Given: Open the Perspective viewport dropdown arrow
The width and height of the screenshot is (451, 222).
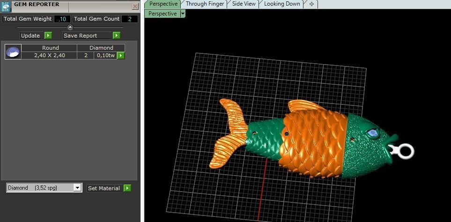Looking at the screenshot, I should point(183,14).
